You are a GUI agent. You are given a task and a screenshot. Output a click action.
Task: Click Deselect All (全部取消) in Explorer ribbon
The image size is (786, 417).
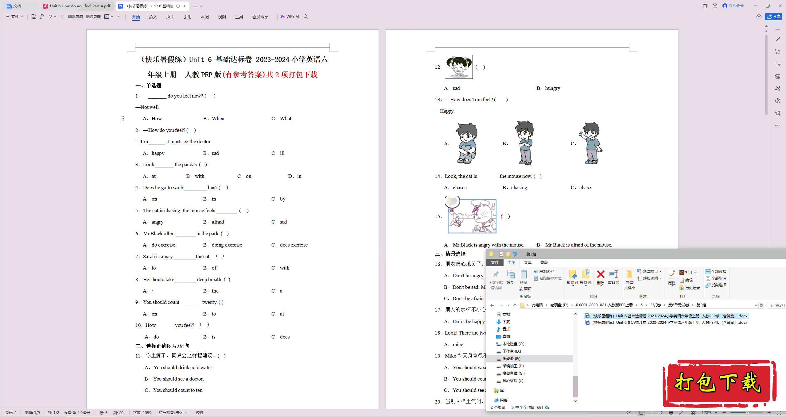(x=716, y=278)
